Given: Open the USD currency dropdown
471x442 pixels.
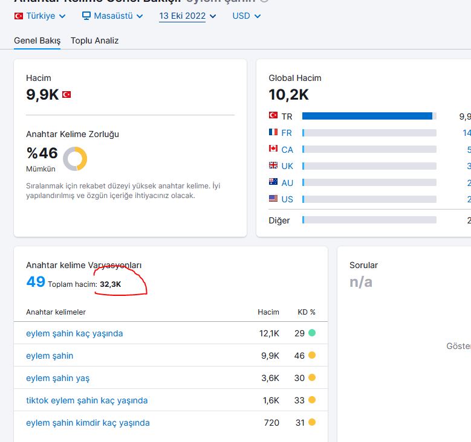Looking at the screenshot, I should (x=246, y=16).
